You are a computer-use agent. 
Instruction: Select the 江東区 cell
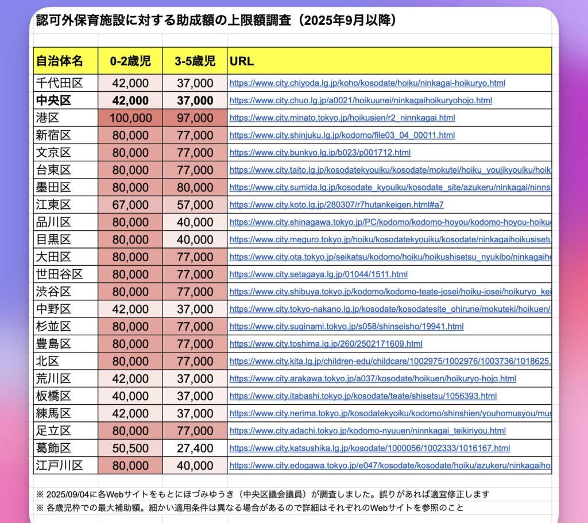tap(65, 205)
